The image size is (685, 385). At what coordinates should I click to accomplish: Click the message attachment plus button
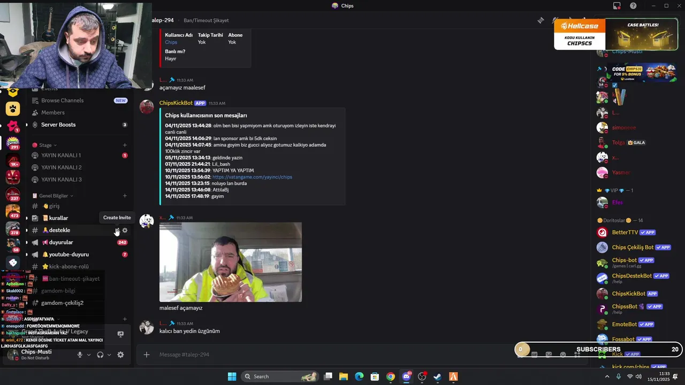[147, 355]
